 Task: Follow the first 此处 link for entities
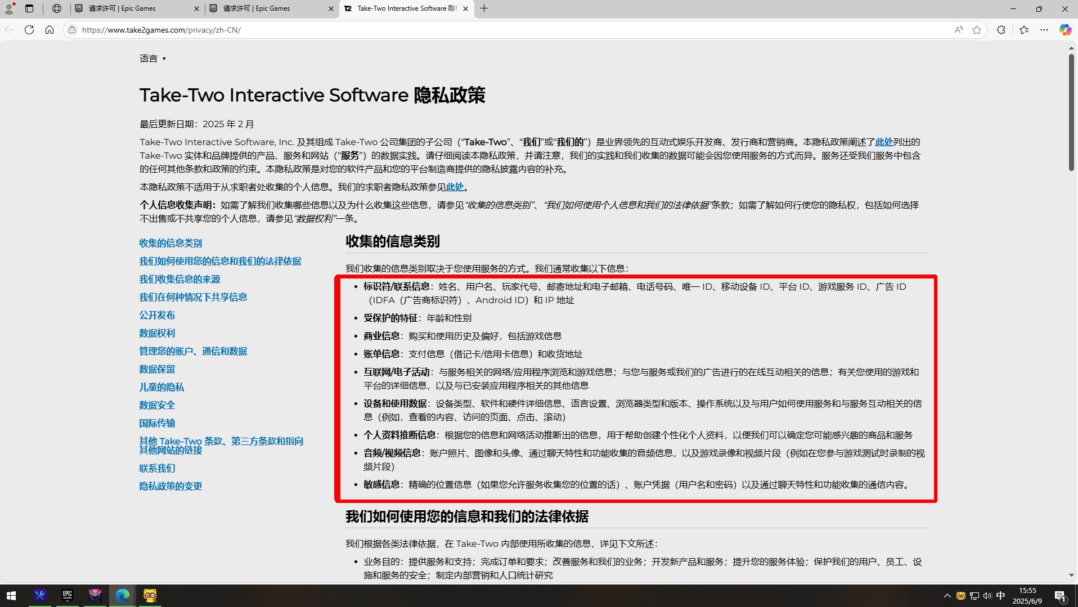point(884,142)
